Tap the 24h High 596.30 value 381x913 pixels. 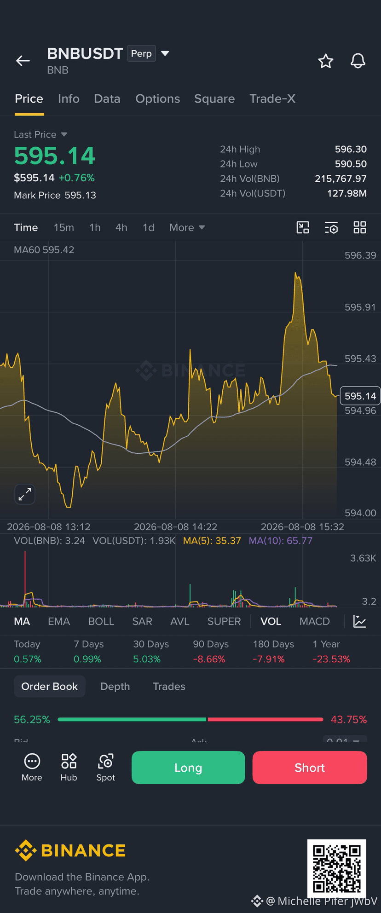pos(351,149)
